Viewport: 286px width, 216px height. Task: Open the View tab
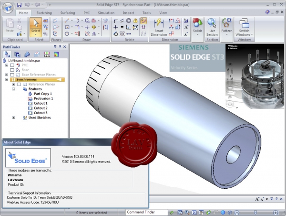(x=163, y=13)
